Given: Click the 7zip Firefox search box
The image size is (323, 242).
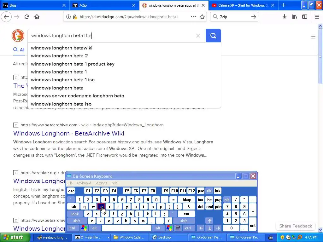Looking at the screenshot, I should [234, 17].
